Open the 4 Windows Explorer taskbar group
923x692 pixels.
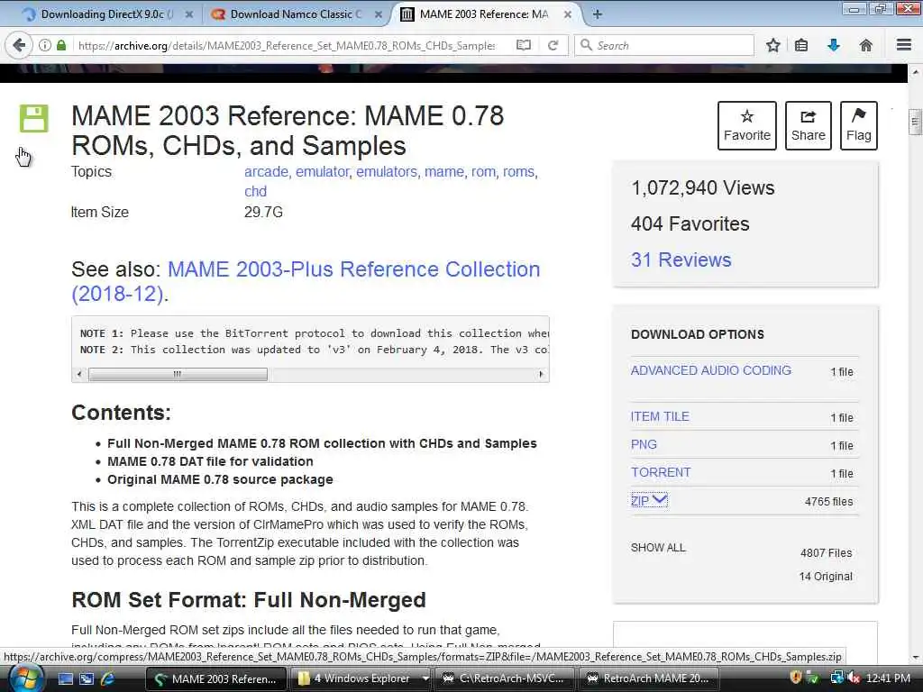pyautogui.click(x=361, y=679)
